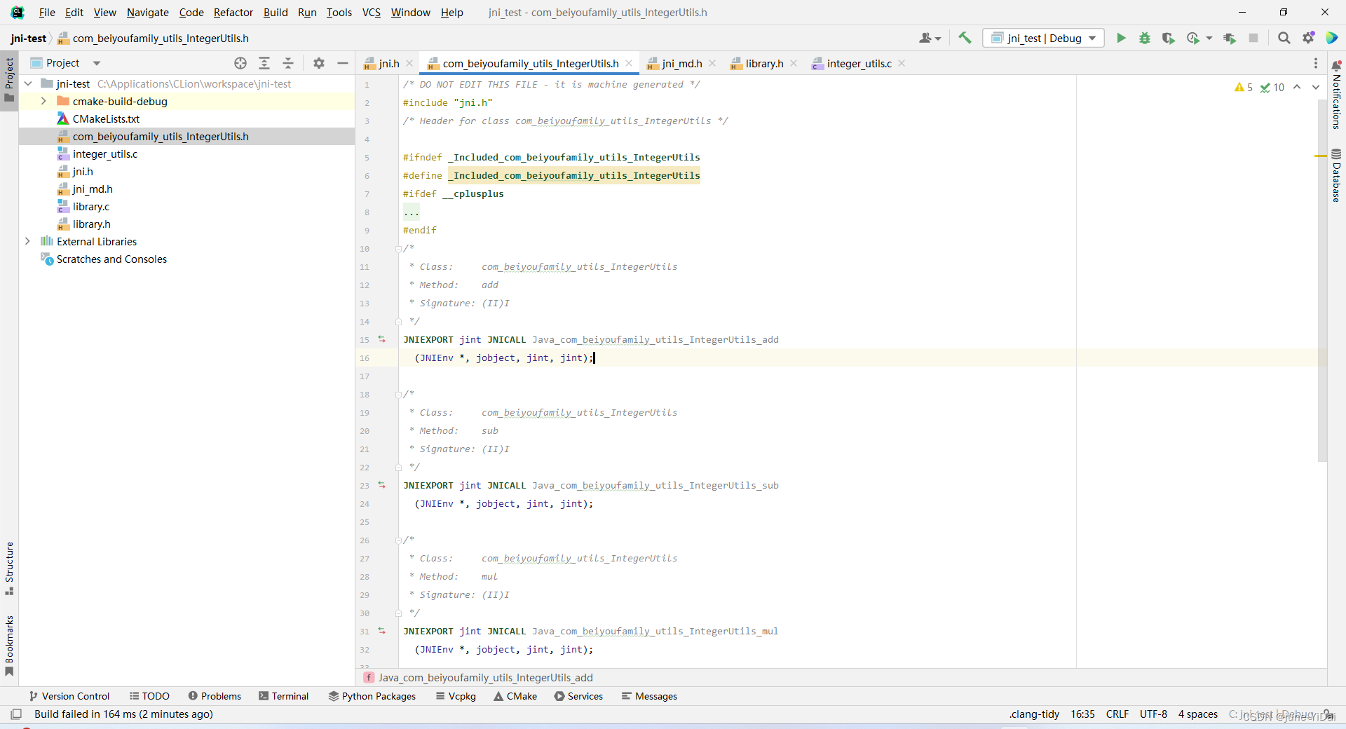Switch to the integer_utils.c tab

(859, 63)
